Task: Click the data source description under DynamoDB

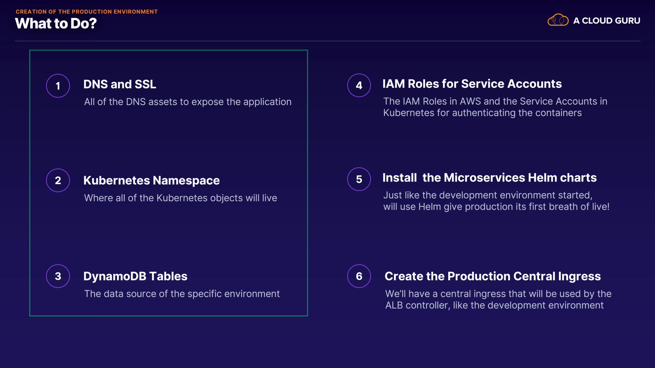Action: tap(182, 294)
